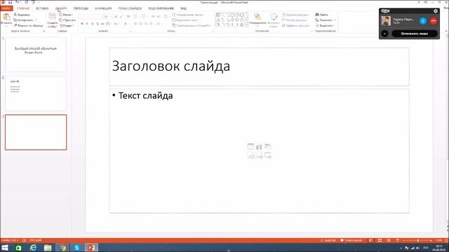Open the Shape Outline (Контур фигуры) dropdown
This screenshot has height=252, width=449.
coord(295,20)
